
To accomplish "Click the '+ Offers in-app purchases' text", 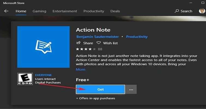I will (x=95, y=98).
